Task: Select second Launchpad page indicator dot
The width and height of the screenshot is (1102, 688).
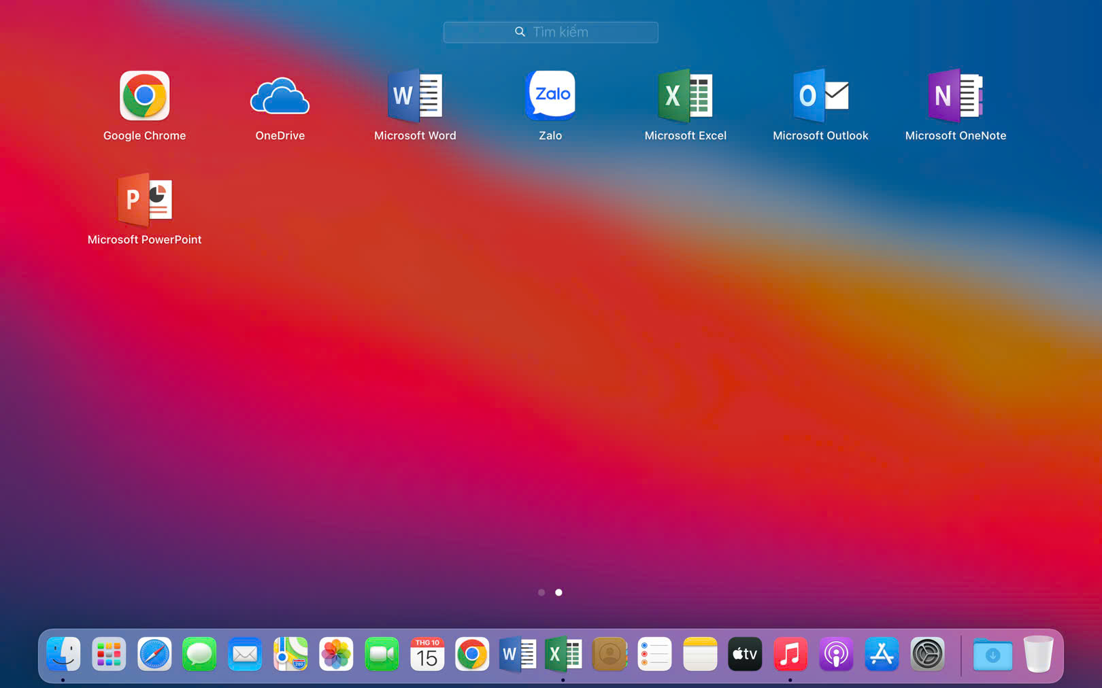Action: tap(558, 592)
